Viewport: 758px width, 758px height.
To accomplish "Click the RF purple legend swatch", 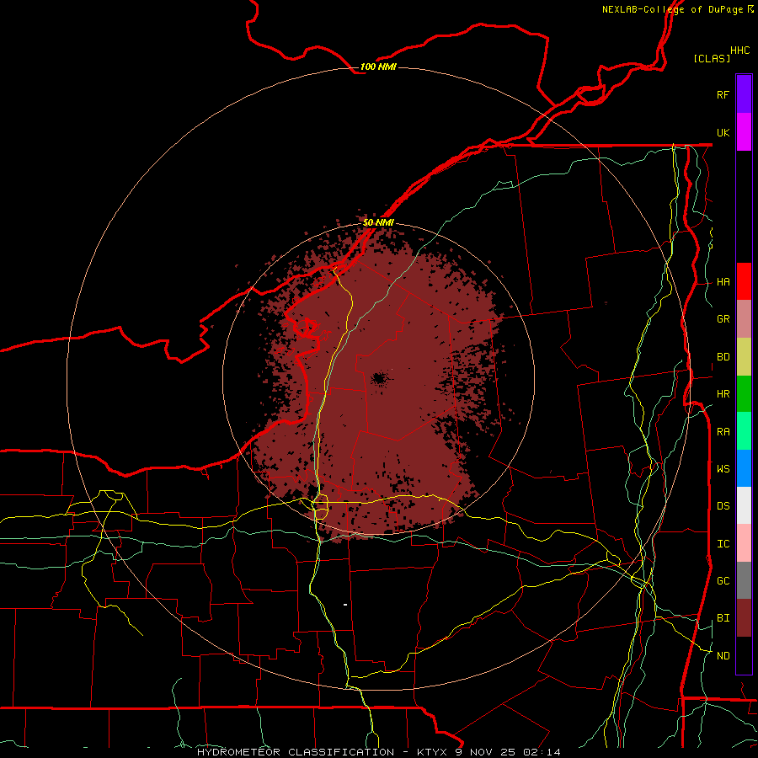I will [x=744, y=94].
